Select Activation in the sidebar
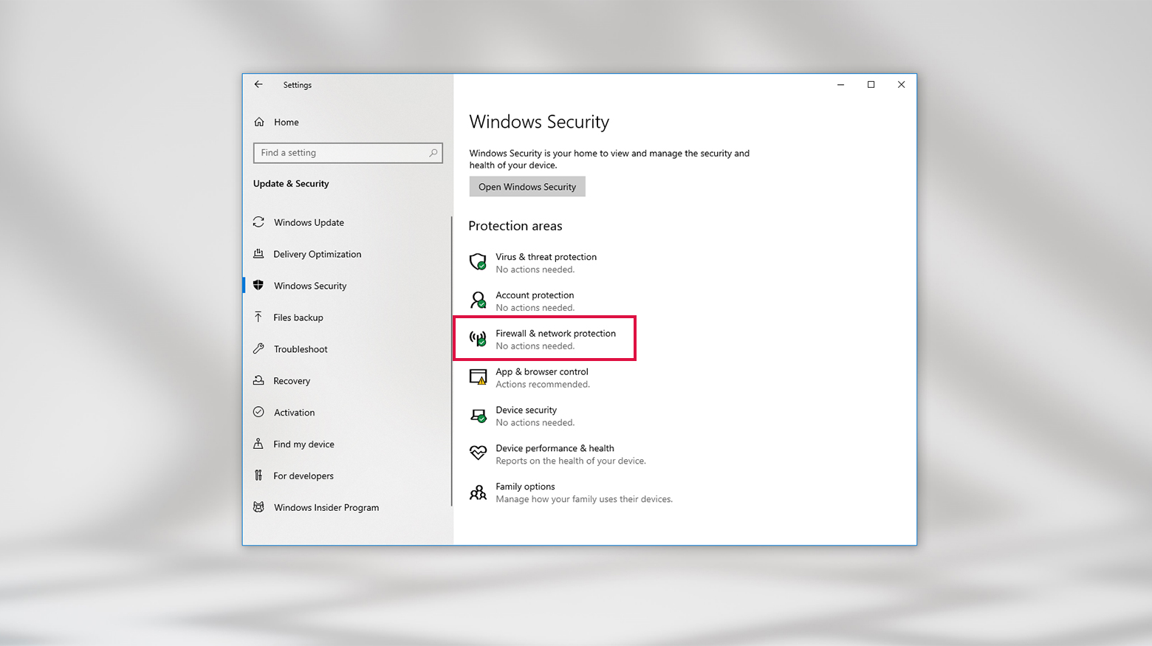The width and height of the screenshot is (1152, 646). click(x=294, y=412)
